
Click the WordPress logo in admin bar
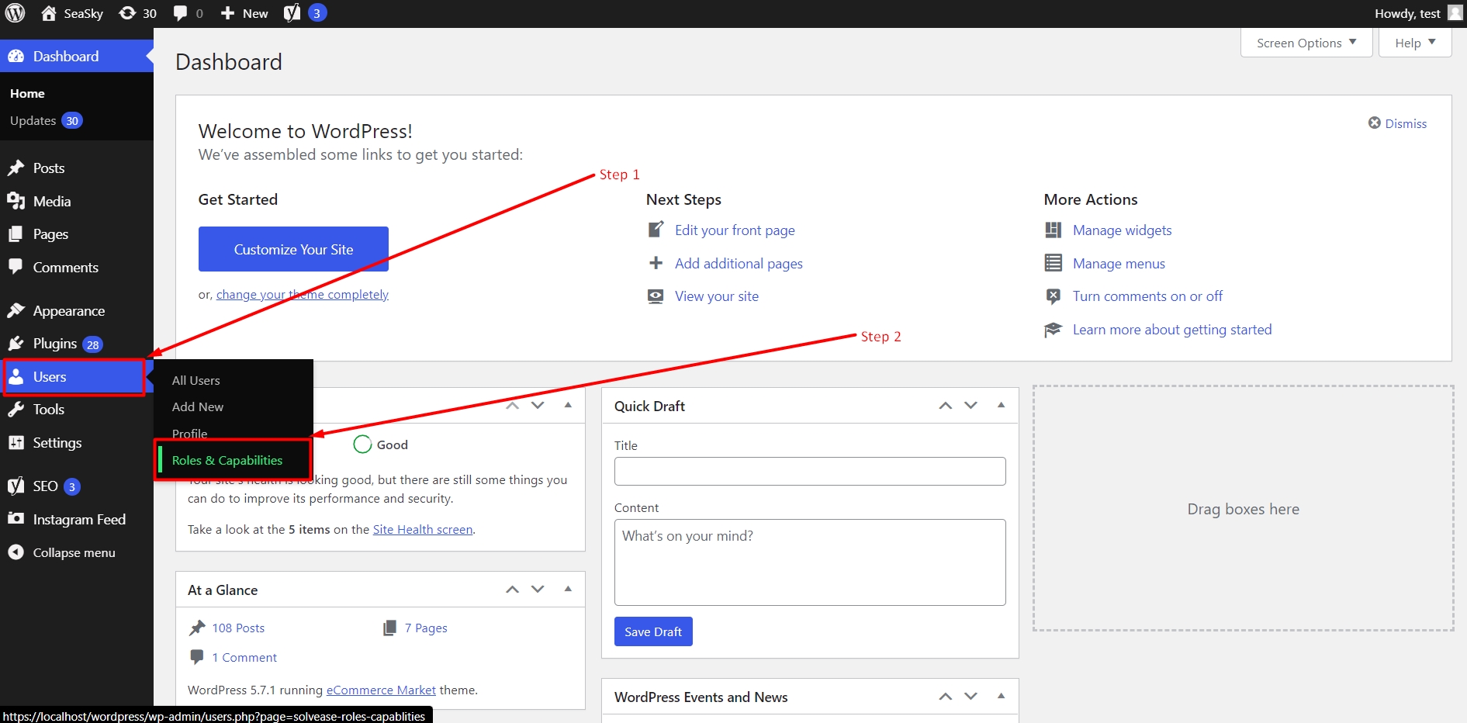pos(15,13)
